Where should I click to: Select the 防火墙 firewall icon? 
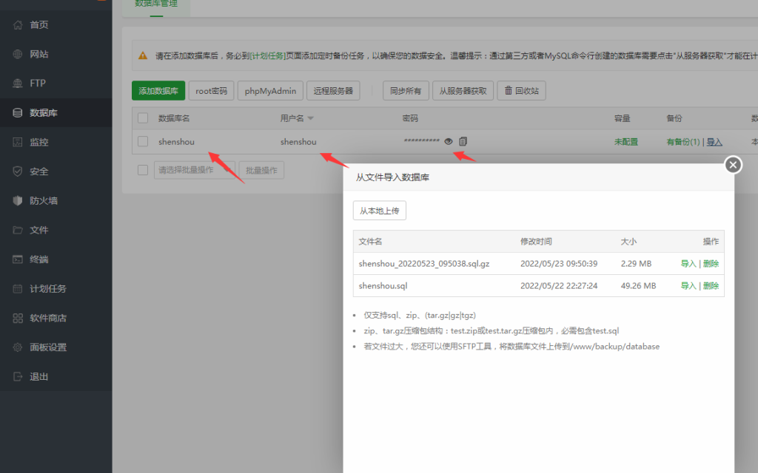[x=18, y=200]
